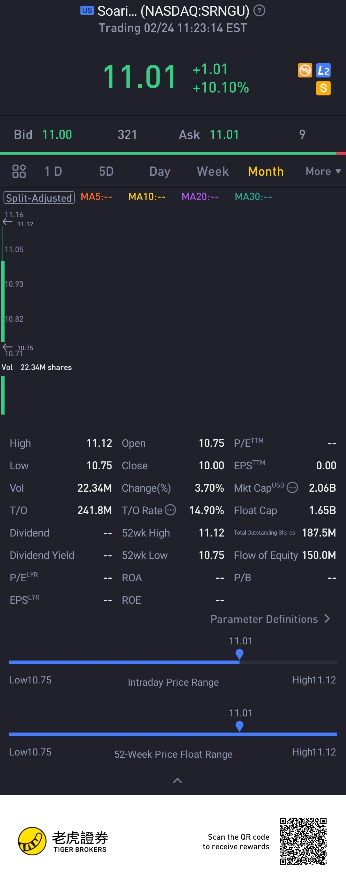Click the Intraday Price Range marker

coord(239,654)
